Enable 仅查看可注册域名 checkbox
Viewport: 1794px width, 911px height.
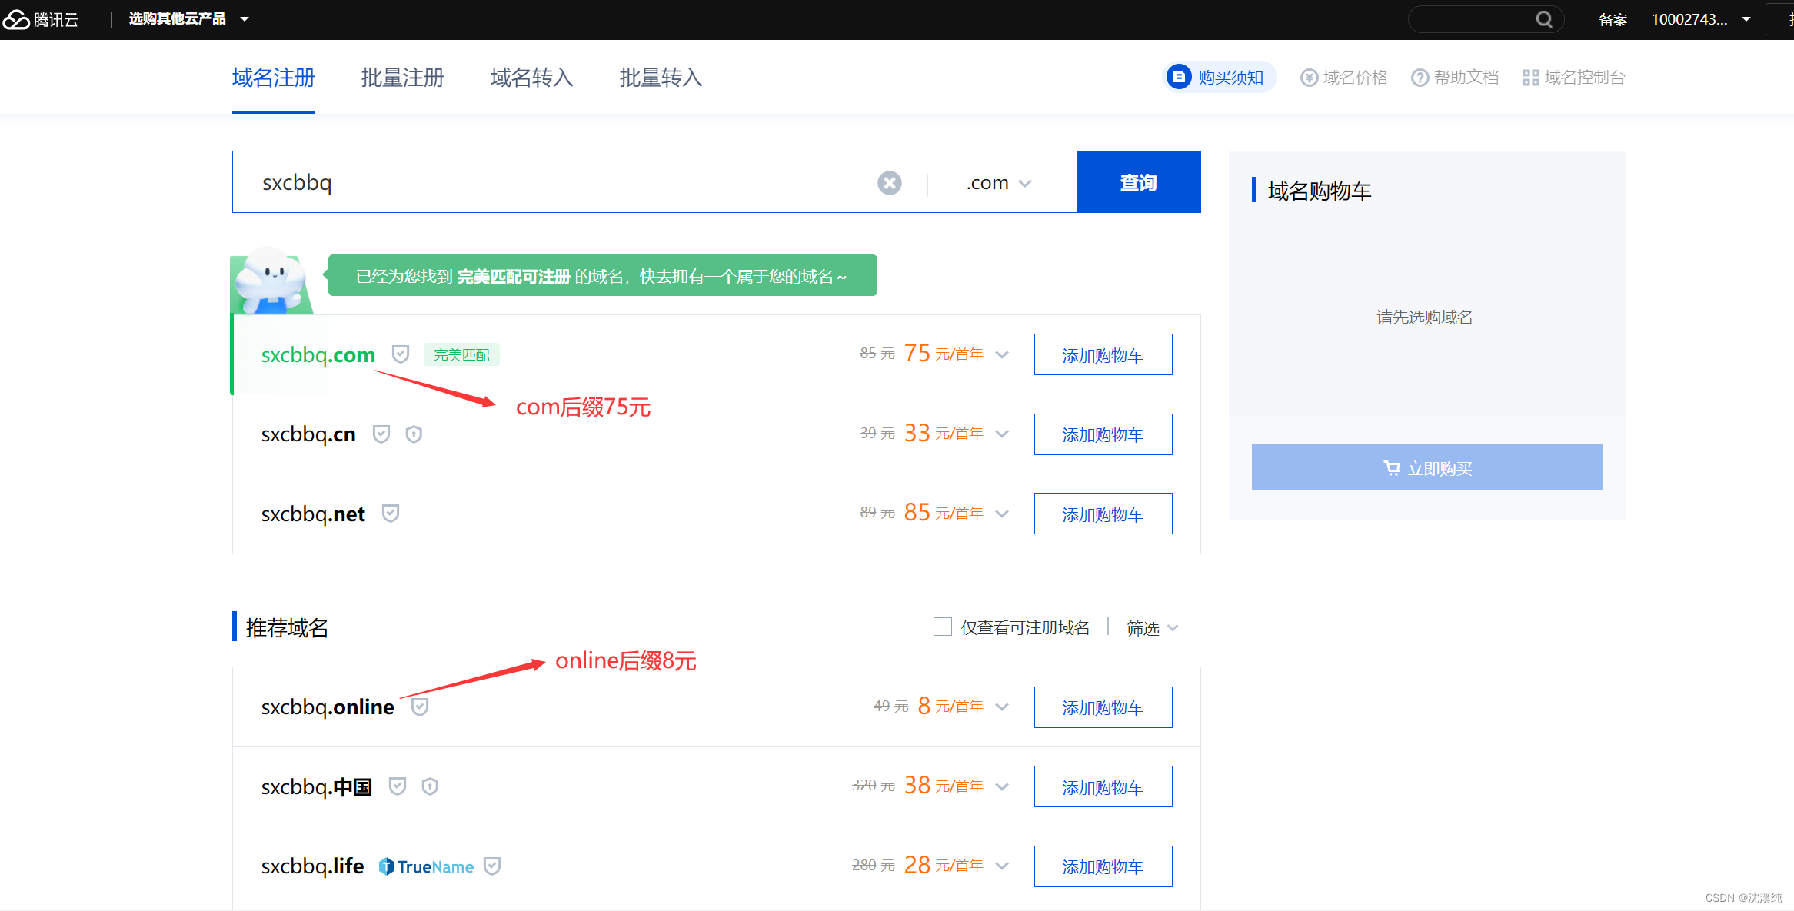943,627
